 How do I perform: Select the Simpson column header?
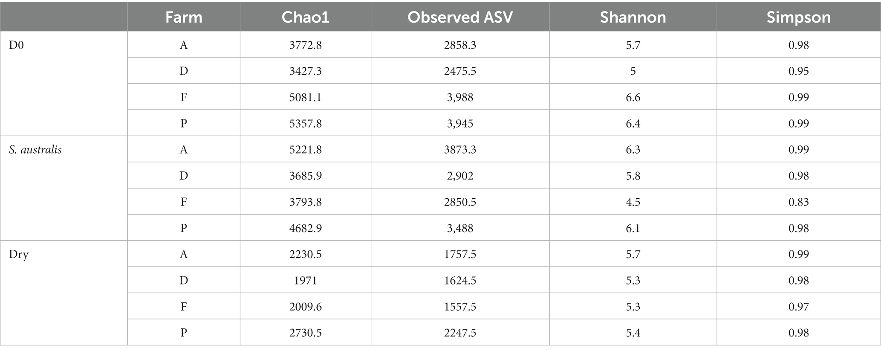[x=798, y=17]
